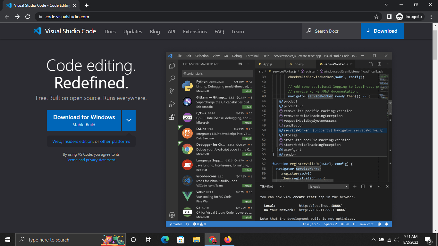This screenshot has width=438, height=246.
Task: Reload the current page
Action: tap(28, 17)
